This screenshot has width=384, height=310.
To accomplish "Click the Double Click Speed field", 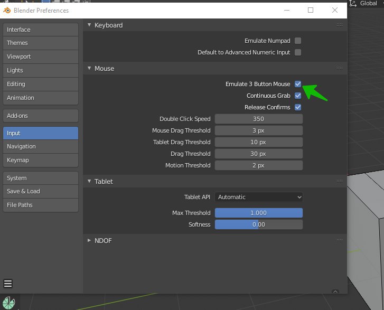I will click(259, 119).
